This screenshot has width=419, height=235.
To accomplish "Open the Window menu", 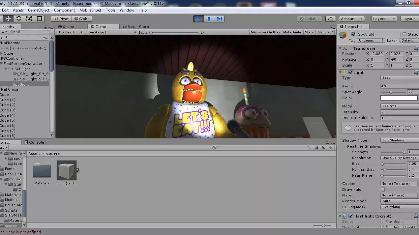I will point(127,10).
